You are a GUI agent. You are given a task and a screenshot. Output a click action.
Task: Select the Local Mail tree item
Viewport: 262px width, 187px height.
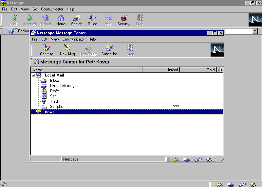(x=54, y=75)
